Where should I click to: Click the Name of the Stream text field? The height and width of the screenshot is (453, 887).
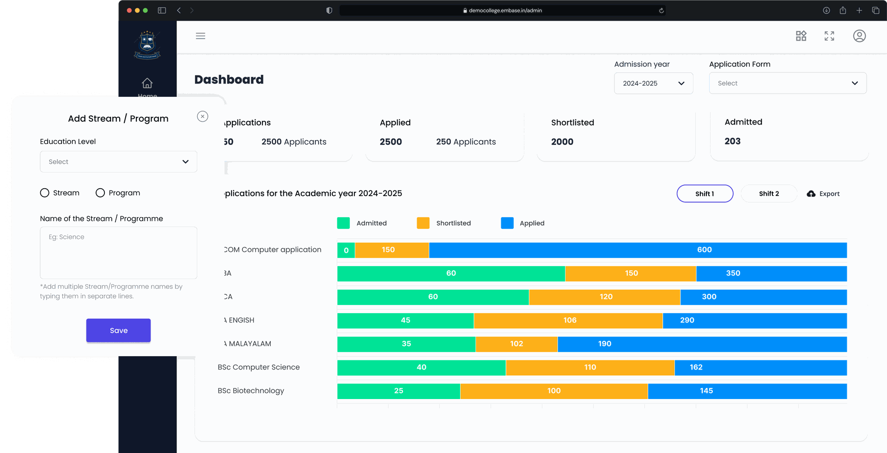click(118, 252)
